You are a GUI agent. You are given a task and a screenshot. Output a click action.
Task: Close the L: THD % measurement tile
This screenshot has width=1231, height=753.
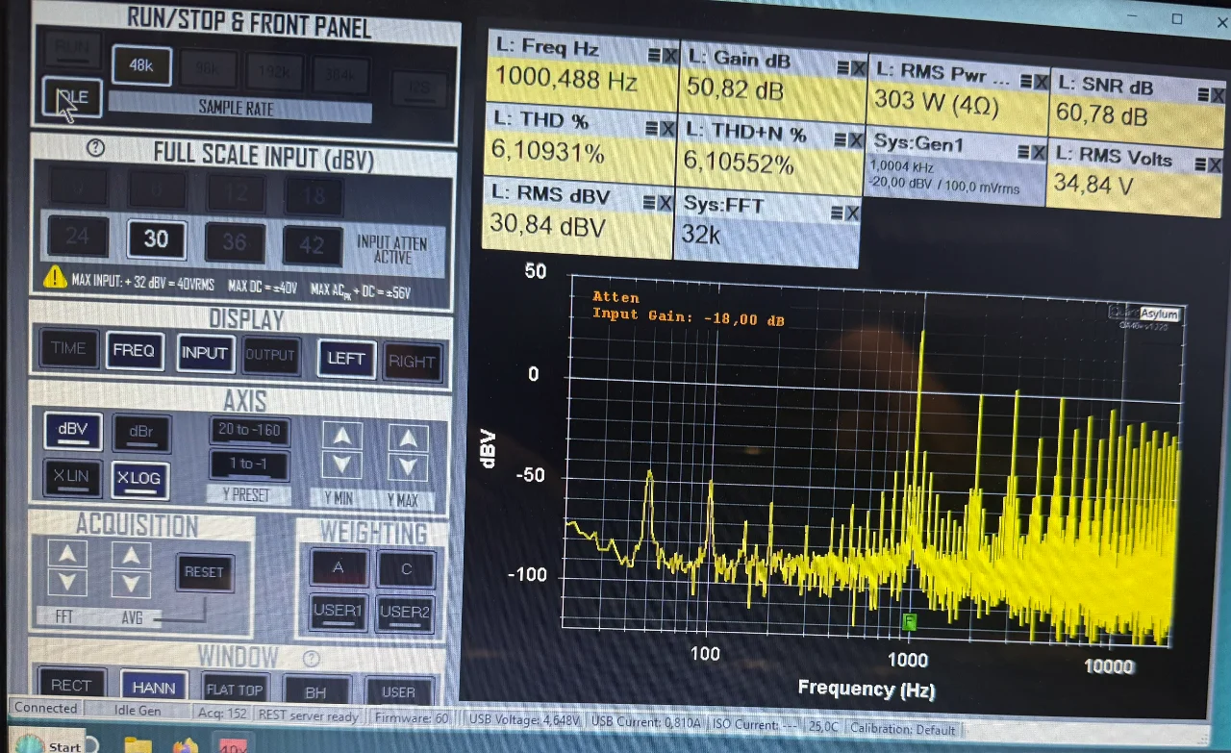(668, 128)
